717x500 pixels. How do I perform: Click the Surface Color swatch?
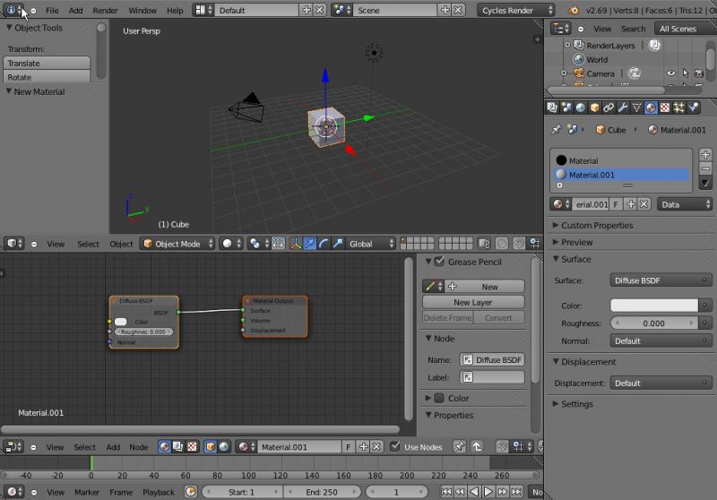click(653, 306)
